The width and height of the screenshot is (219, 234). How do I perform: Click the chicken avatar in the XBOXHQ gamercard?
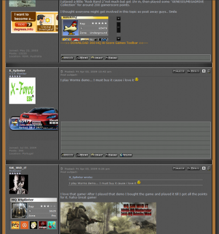click(x=71, y=27)
